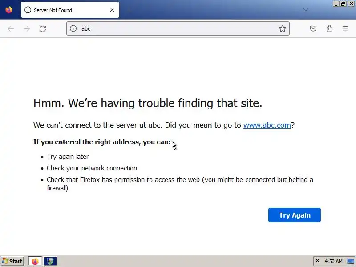Image resolution: width=356 pixels, height=267 pixels.
Task: Expand the list all tabs dropdown
Action: point(306,10)
